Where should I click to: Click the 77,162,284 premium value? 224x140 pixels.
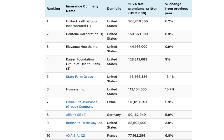(x=137, y=136)
